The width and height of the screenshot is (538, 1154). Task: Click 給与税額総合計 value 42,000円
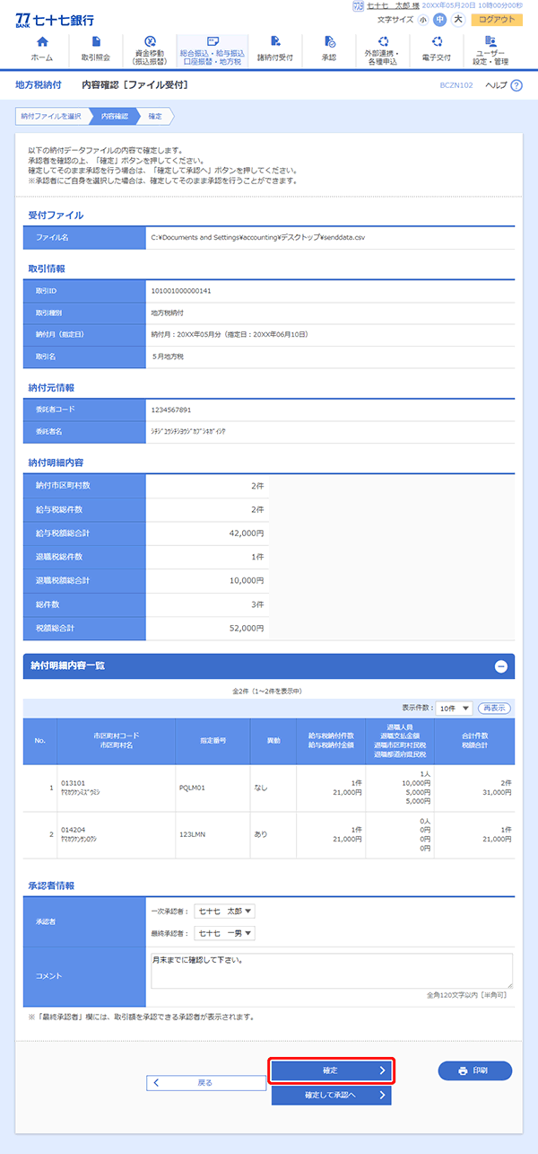tap(247, 533)
